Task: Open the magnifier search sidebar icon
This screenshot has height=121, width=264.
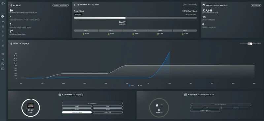Action: (3, 64)
